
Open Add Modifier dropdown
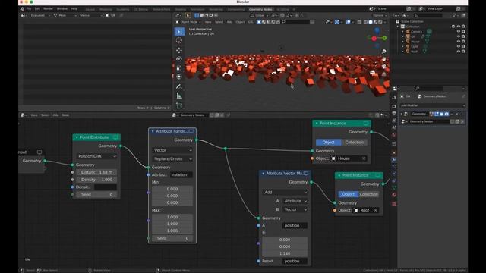click(432, 105)
